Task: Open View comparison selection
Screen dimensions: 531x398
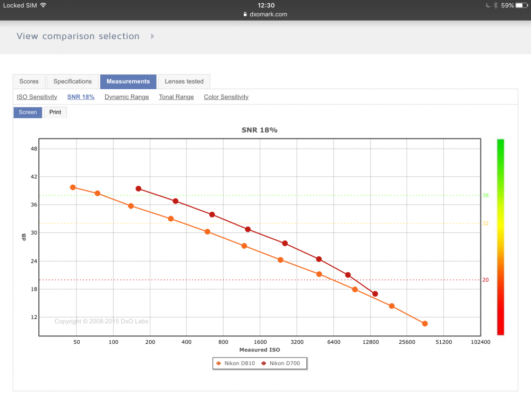Action: point(78,36)
